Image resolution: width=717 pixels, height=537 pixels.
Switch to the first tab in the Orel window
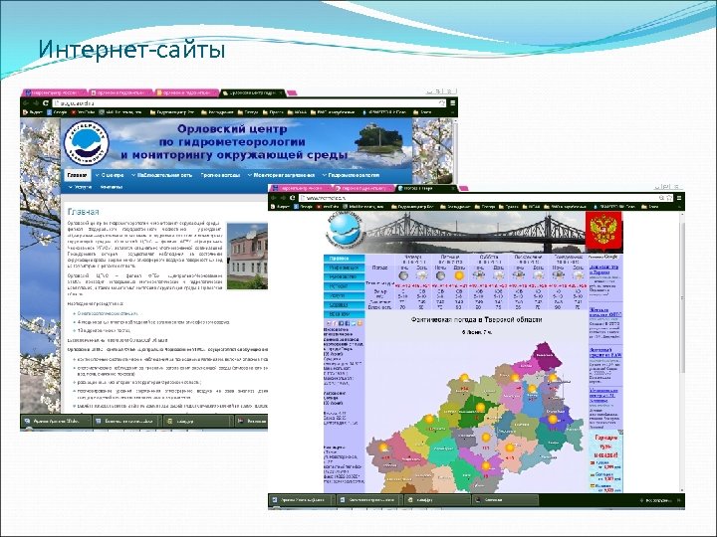click(55, 92)
